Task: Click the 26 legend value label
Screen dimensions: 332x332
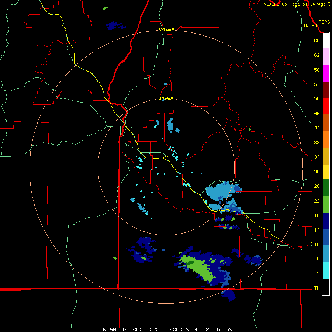Action: coord(317,186)
